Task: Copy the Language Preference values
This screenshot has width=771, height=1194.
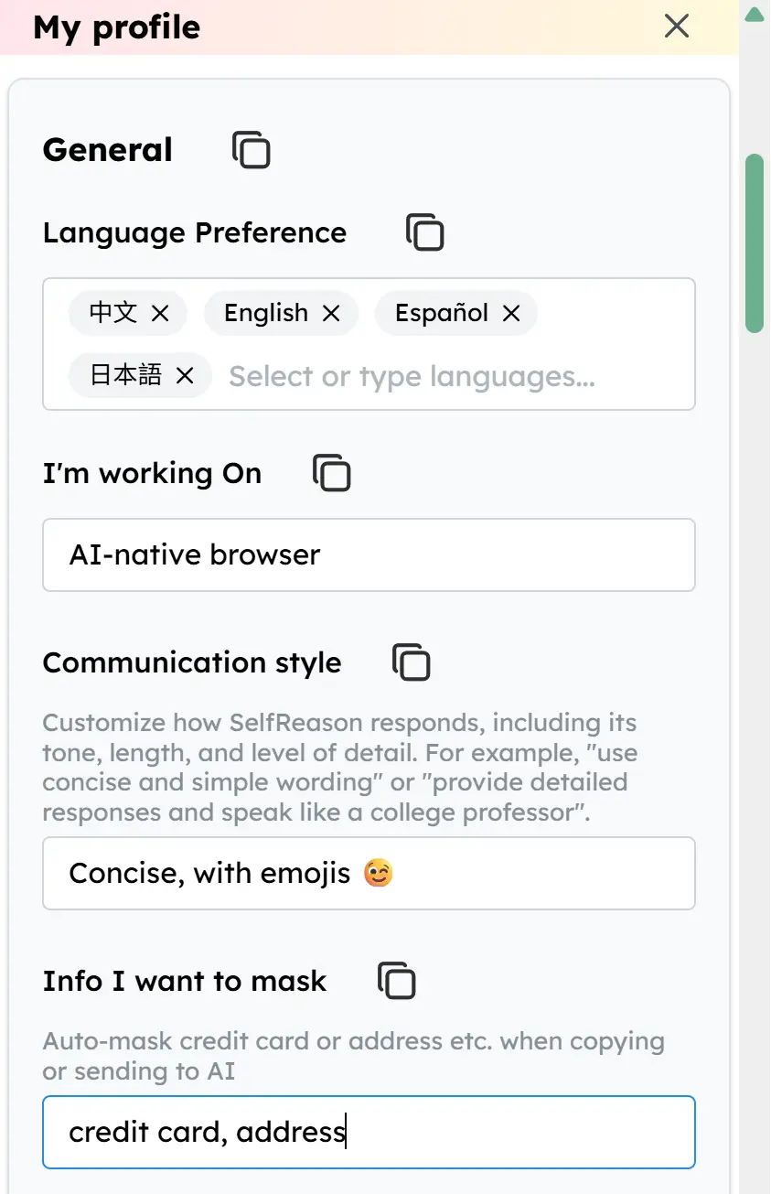Action: point(425,232)
